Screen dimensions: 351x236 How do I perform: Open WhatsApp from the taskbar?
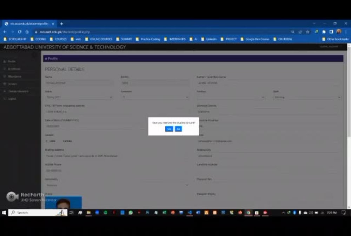pyautogui.click(x=131, y=213)
